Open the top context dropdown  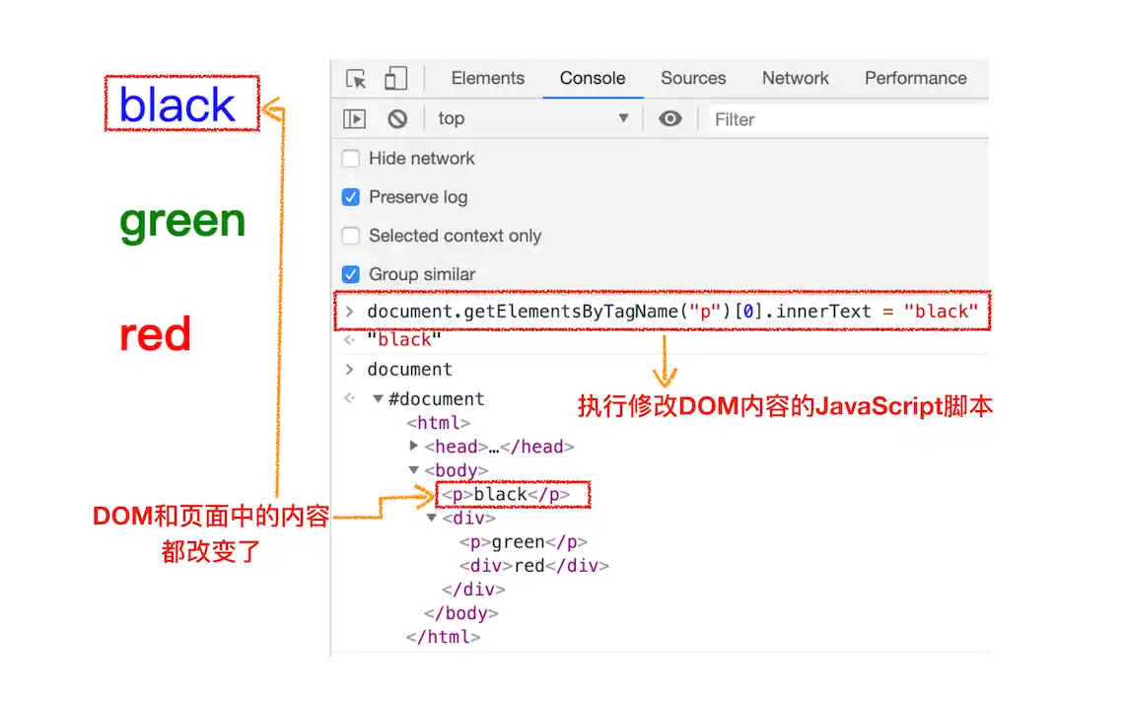point(532,119)
